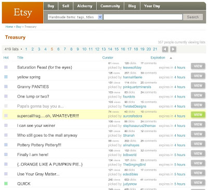Open curator TheSingingBird profile
This screenshot has width=208, height=190.
point(134,164)
